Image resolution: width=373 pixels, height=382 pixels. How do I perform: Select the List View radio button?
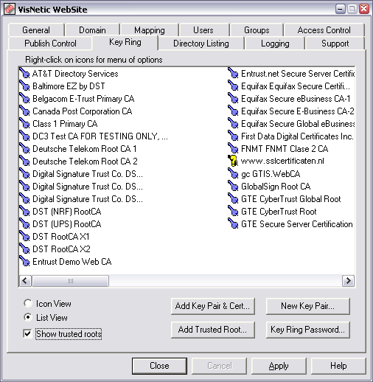[28, 317]
